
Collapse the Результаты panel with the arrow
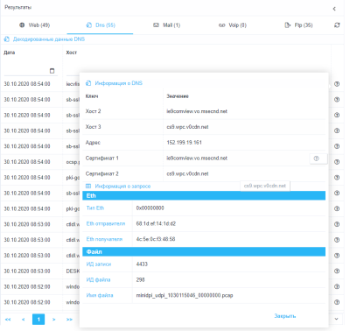point(334,9)
